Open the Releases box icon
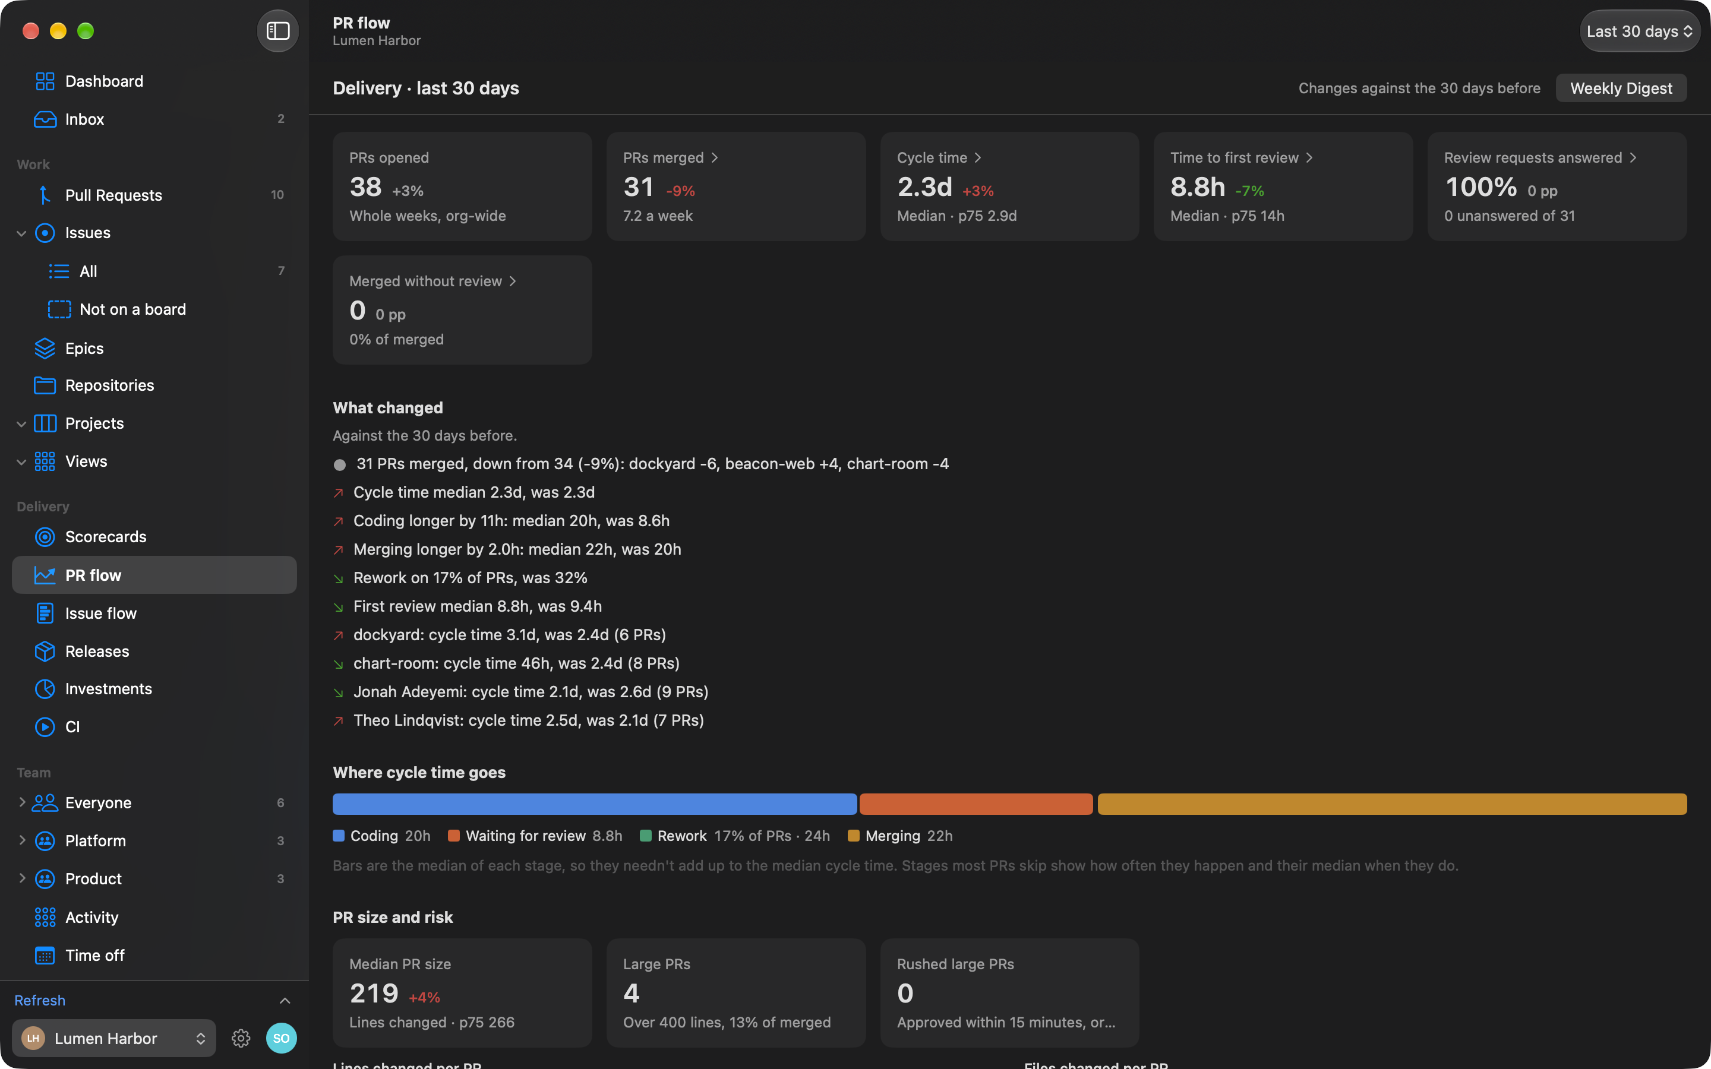This screenshot has height=1069, width=1711. [45, 651]
